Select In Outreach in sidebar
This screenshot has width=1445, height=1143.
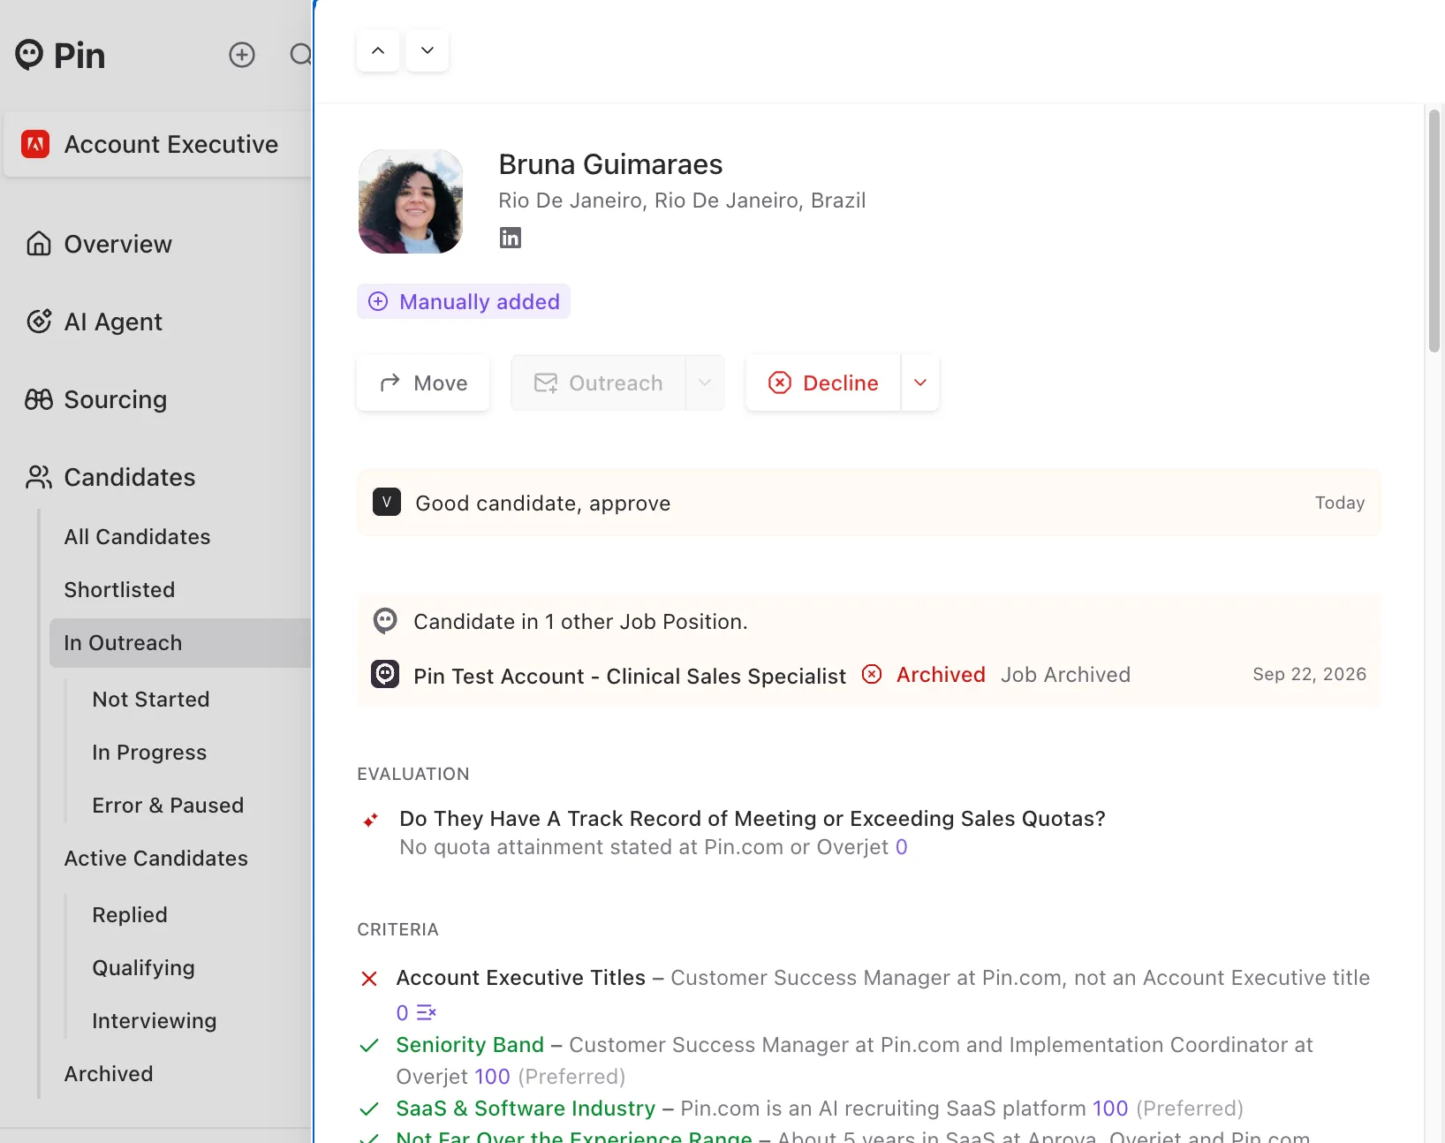(x=180, y=643)
